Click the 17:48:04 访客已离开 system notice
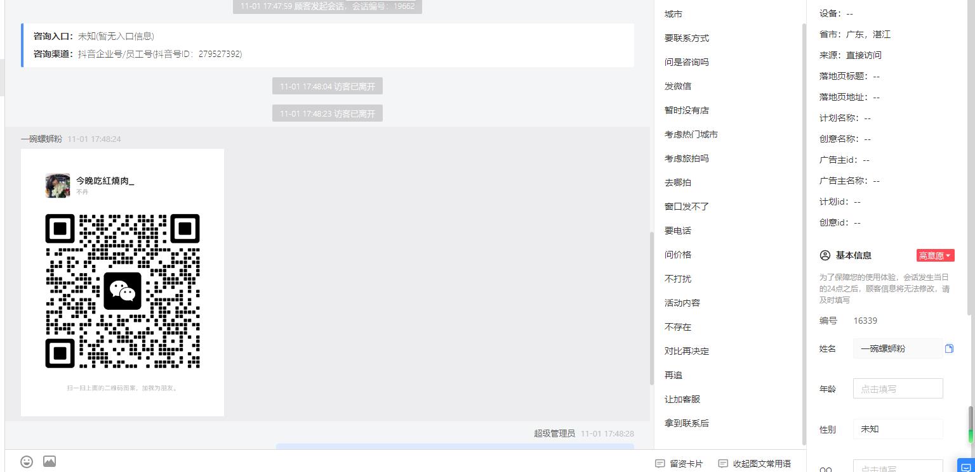The width and height of the screenshot is (975, 472). coord(328,86)
